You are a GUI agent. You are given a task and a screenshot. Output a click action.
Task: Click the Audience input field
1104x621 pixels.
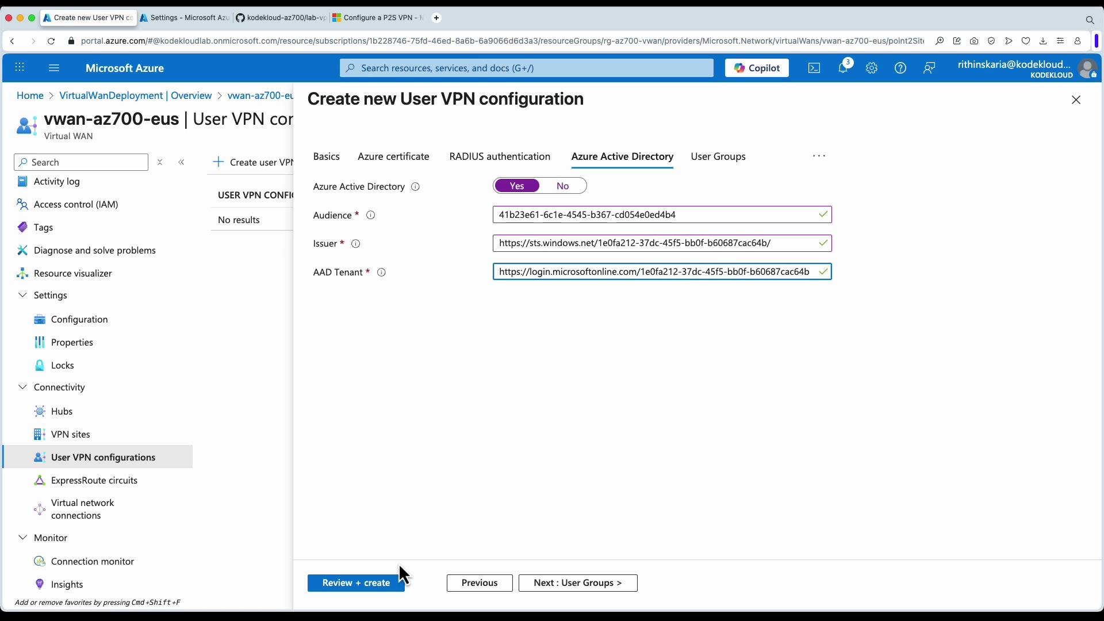(x=662, y=215)
